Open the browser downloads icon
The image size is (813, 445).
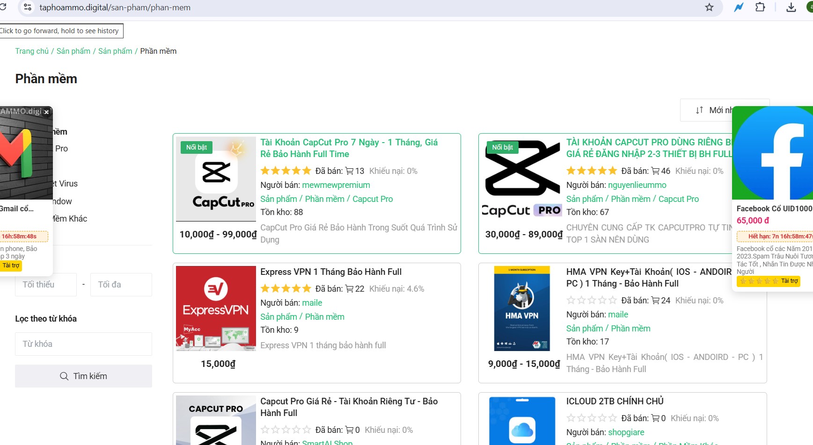point(791,7)
